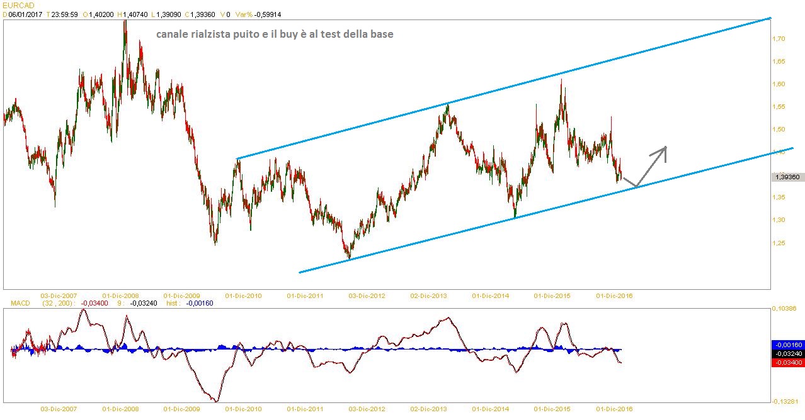
Task: Click the high price H 1,40740 value
Action: (134, 14)
